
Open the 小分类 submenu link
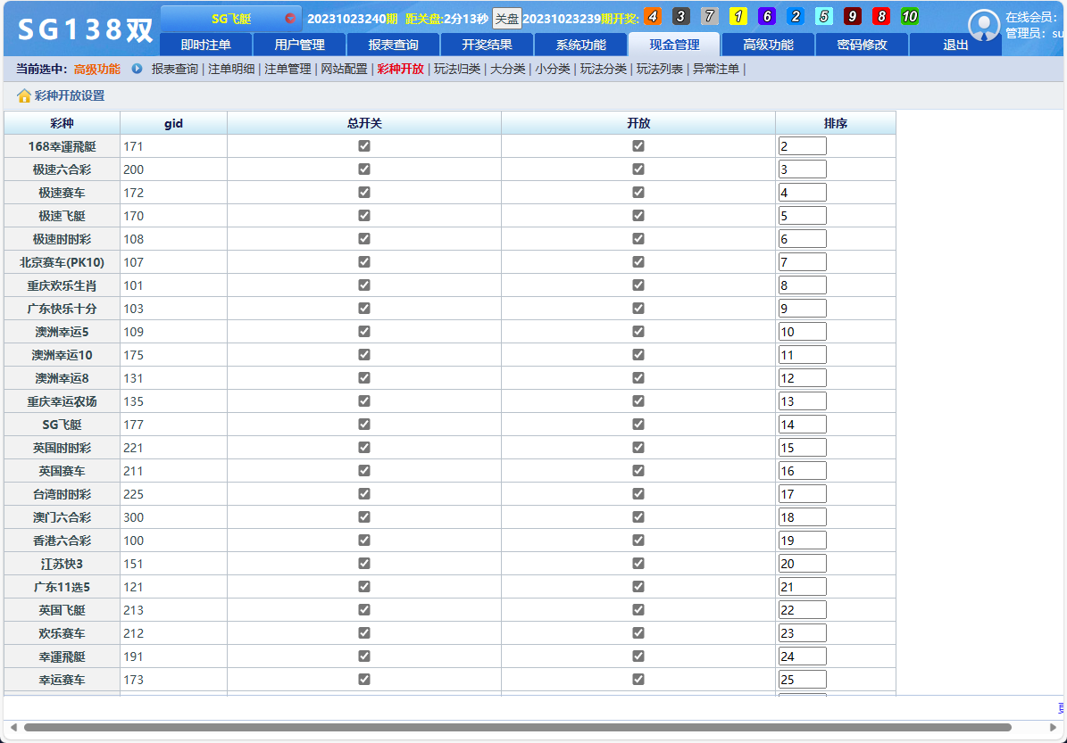point(553,70)
